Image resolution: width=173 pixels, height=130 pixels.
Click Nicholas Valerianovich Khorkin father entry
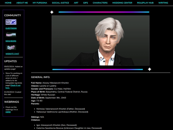(61, 109)
